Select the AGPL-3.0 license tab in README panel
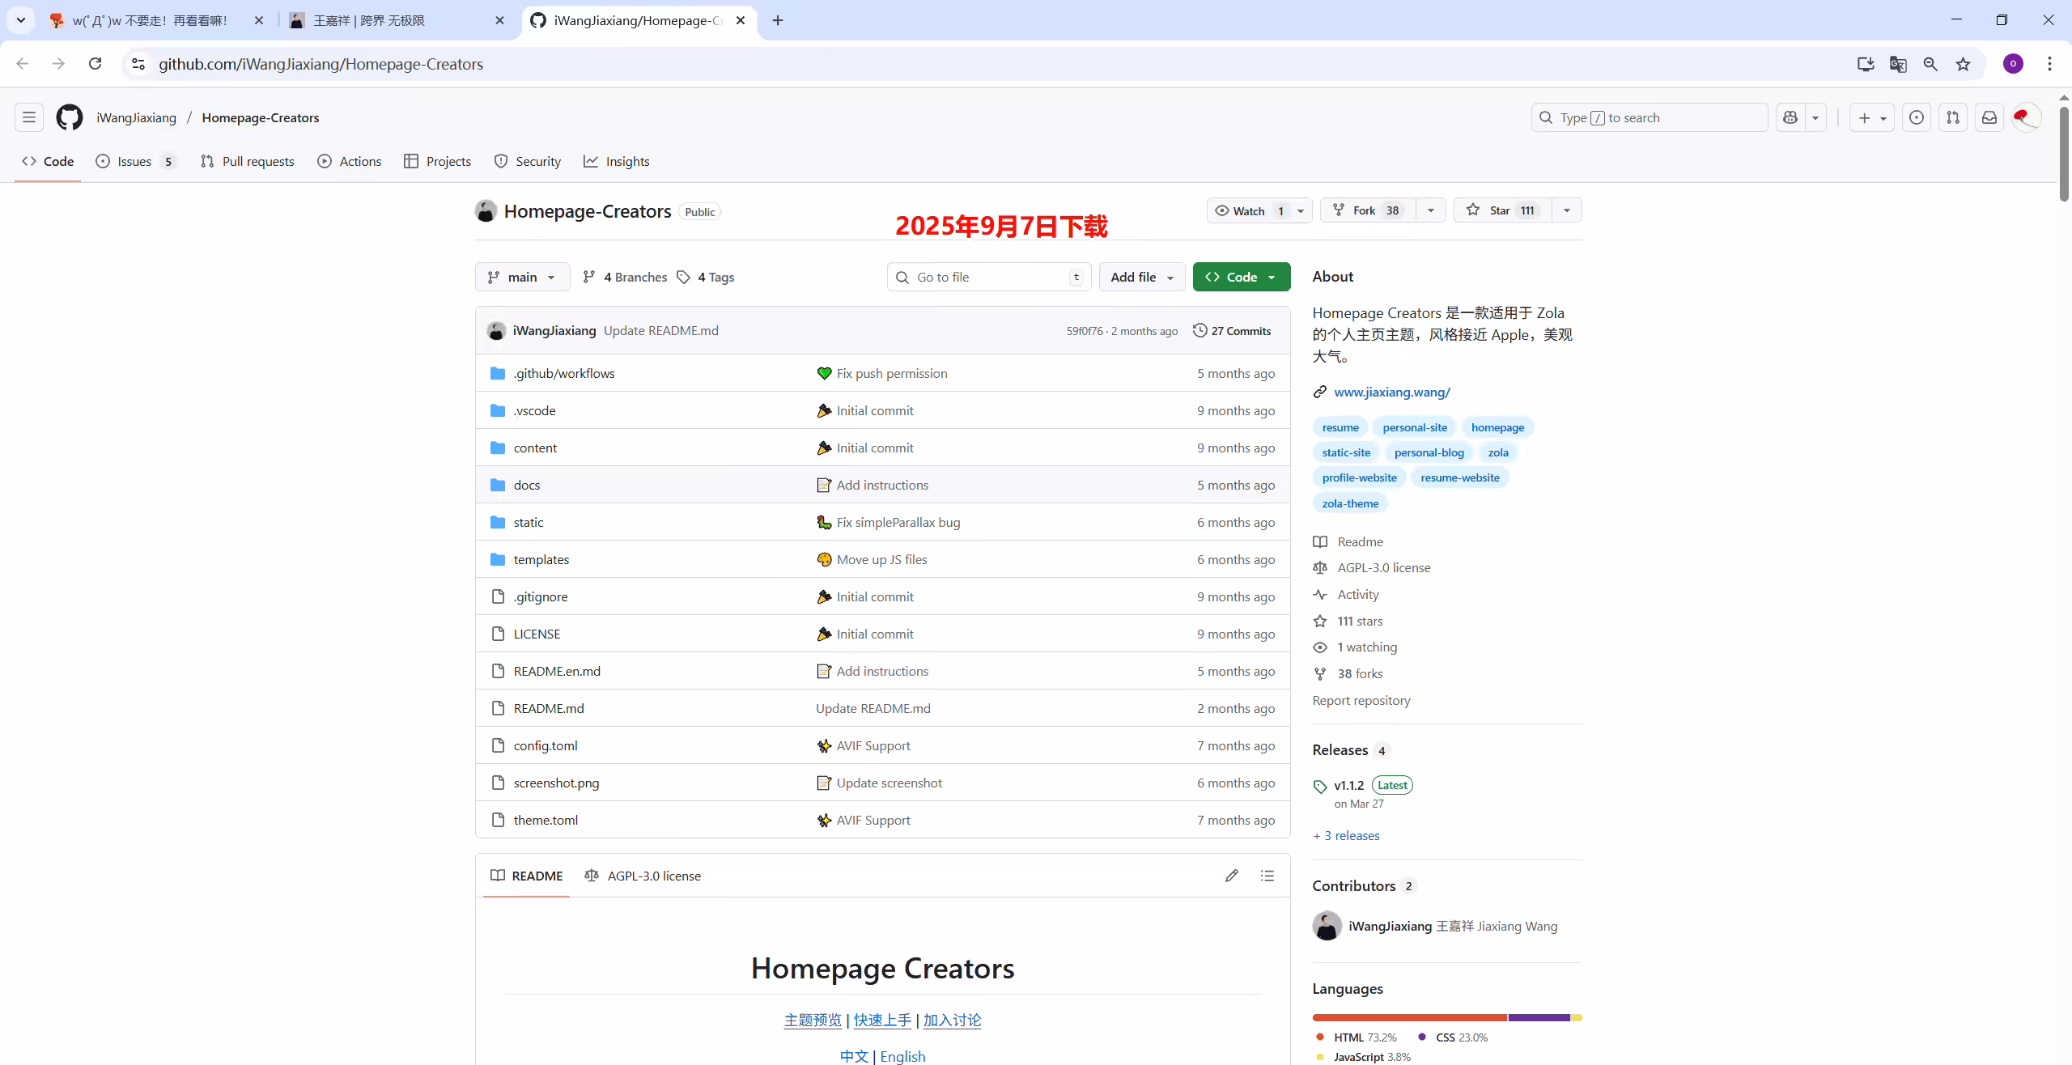Screen dimensions: 2072x1065 click(x=643, y=876)
